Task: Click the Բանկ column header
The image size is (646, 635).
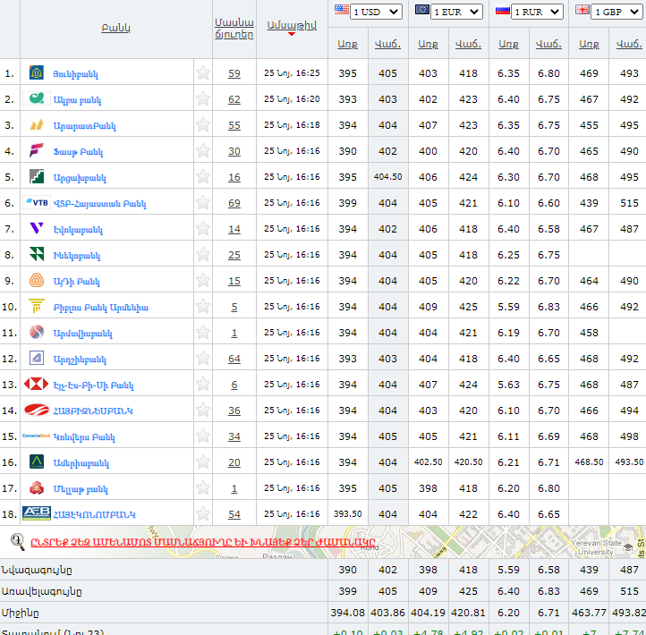Action: 115,28
